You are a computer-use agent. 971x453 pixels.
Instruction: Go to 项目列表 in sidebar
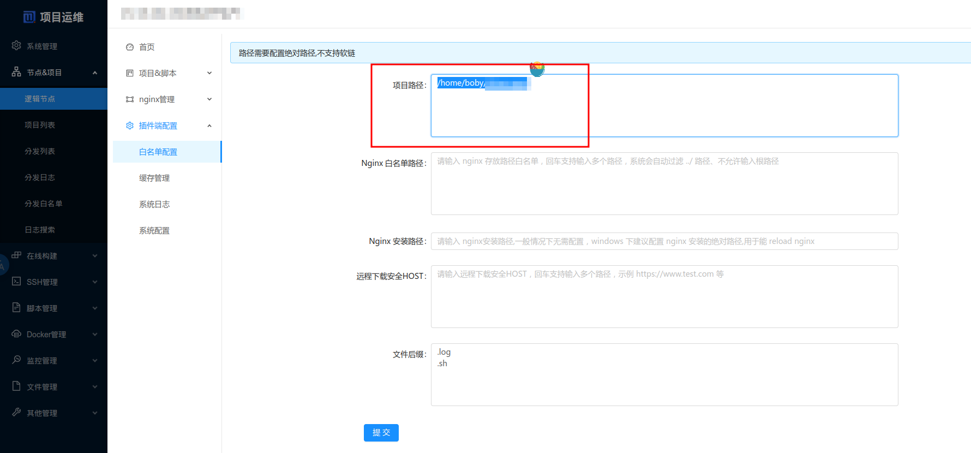click(40, 125)
